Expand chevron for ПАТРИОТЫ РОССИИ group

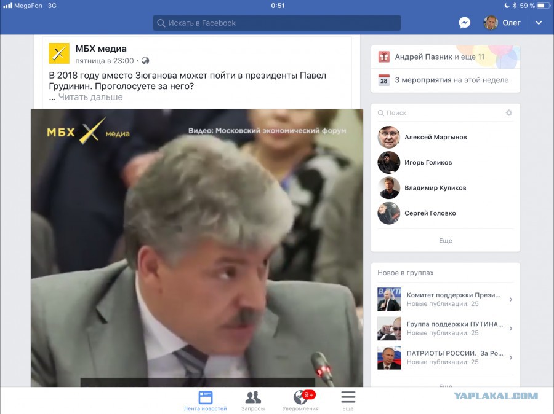point(511,357)
